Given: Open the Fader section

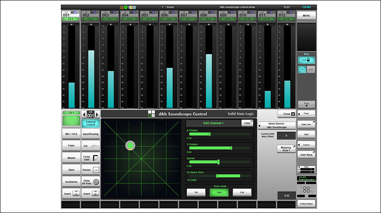Looking at the screenshot, I should click(x=71, y=146).
